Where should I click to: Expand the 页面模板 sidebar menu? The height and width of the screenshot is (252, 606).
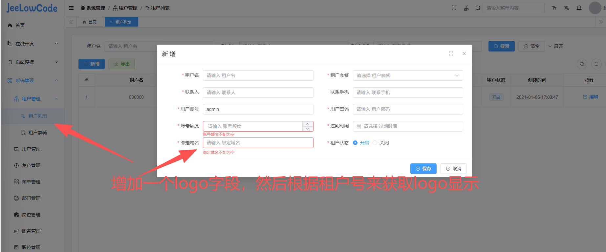tap(32, 62)
